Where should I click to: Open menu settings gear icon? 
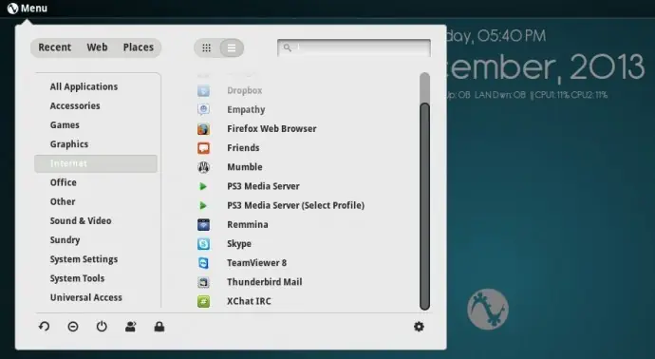tap(419, 327)
